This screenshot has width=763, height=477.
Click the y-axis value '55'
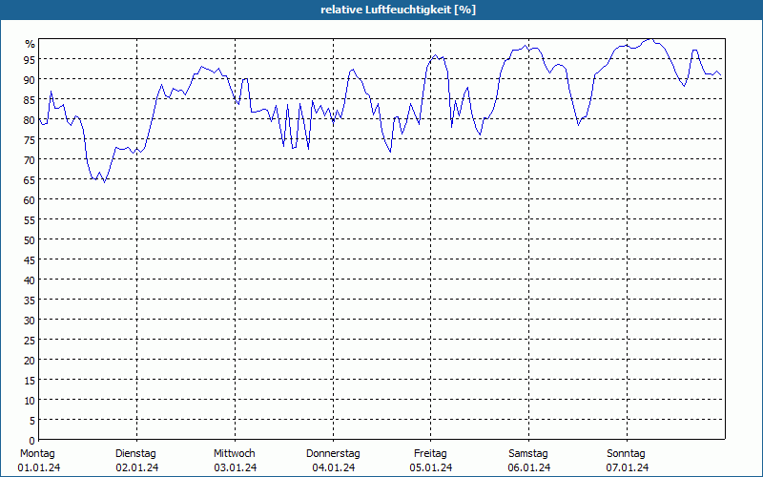tap(30, 220)
